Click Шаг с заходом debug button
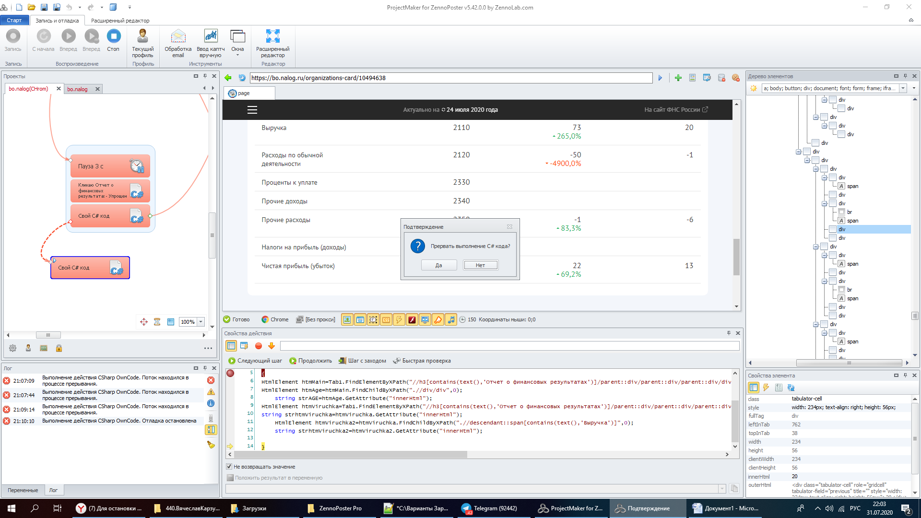The image size is (921, 518). click(362, 361)
